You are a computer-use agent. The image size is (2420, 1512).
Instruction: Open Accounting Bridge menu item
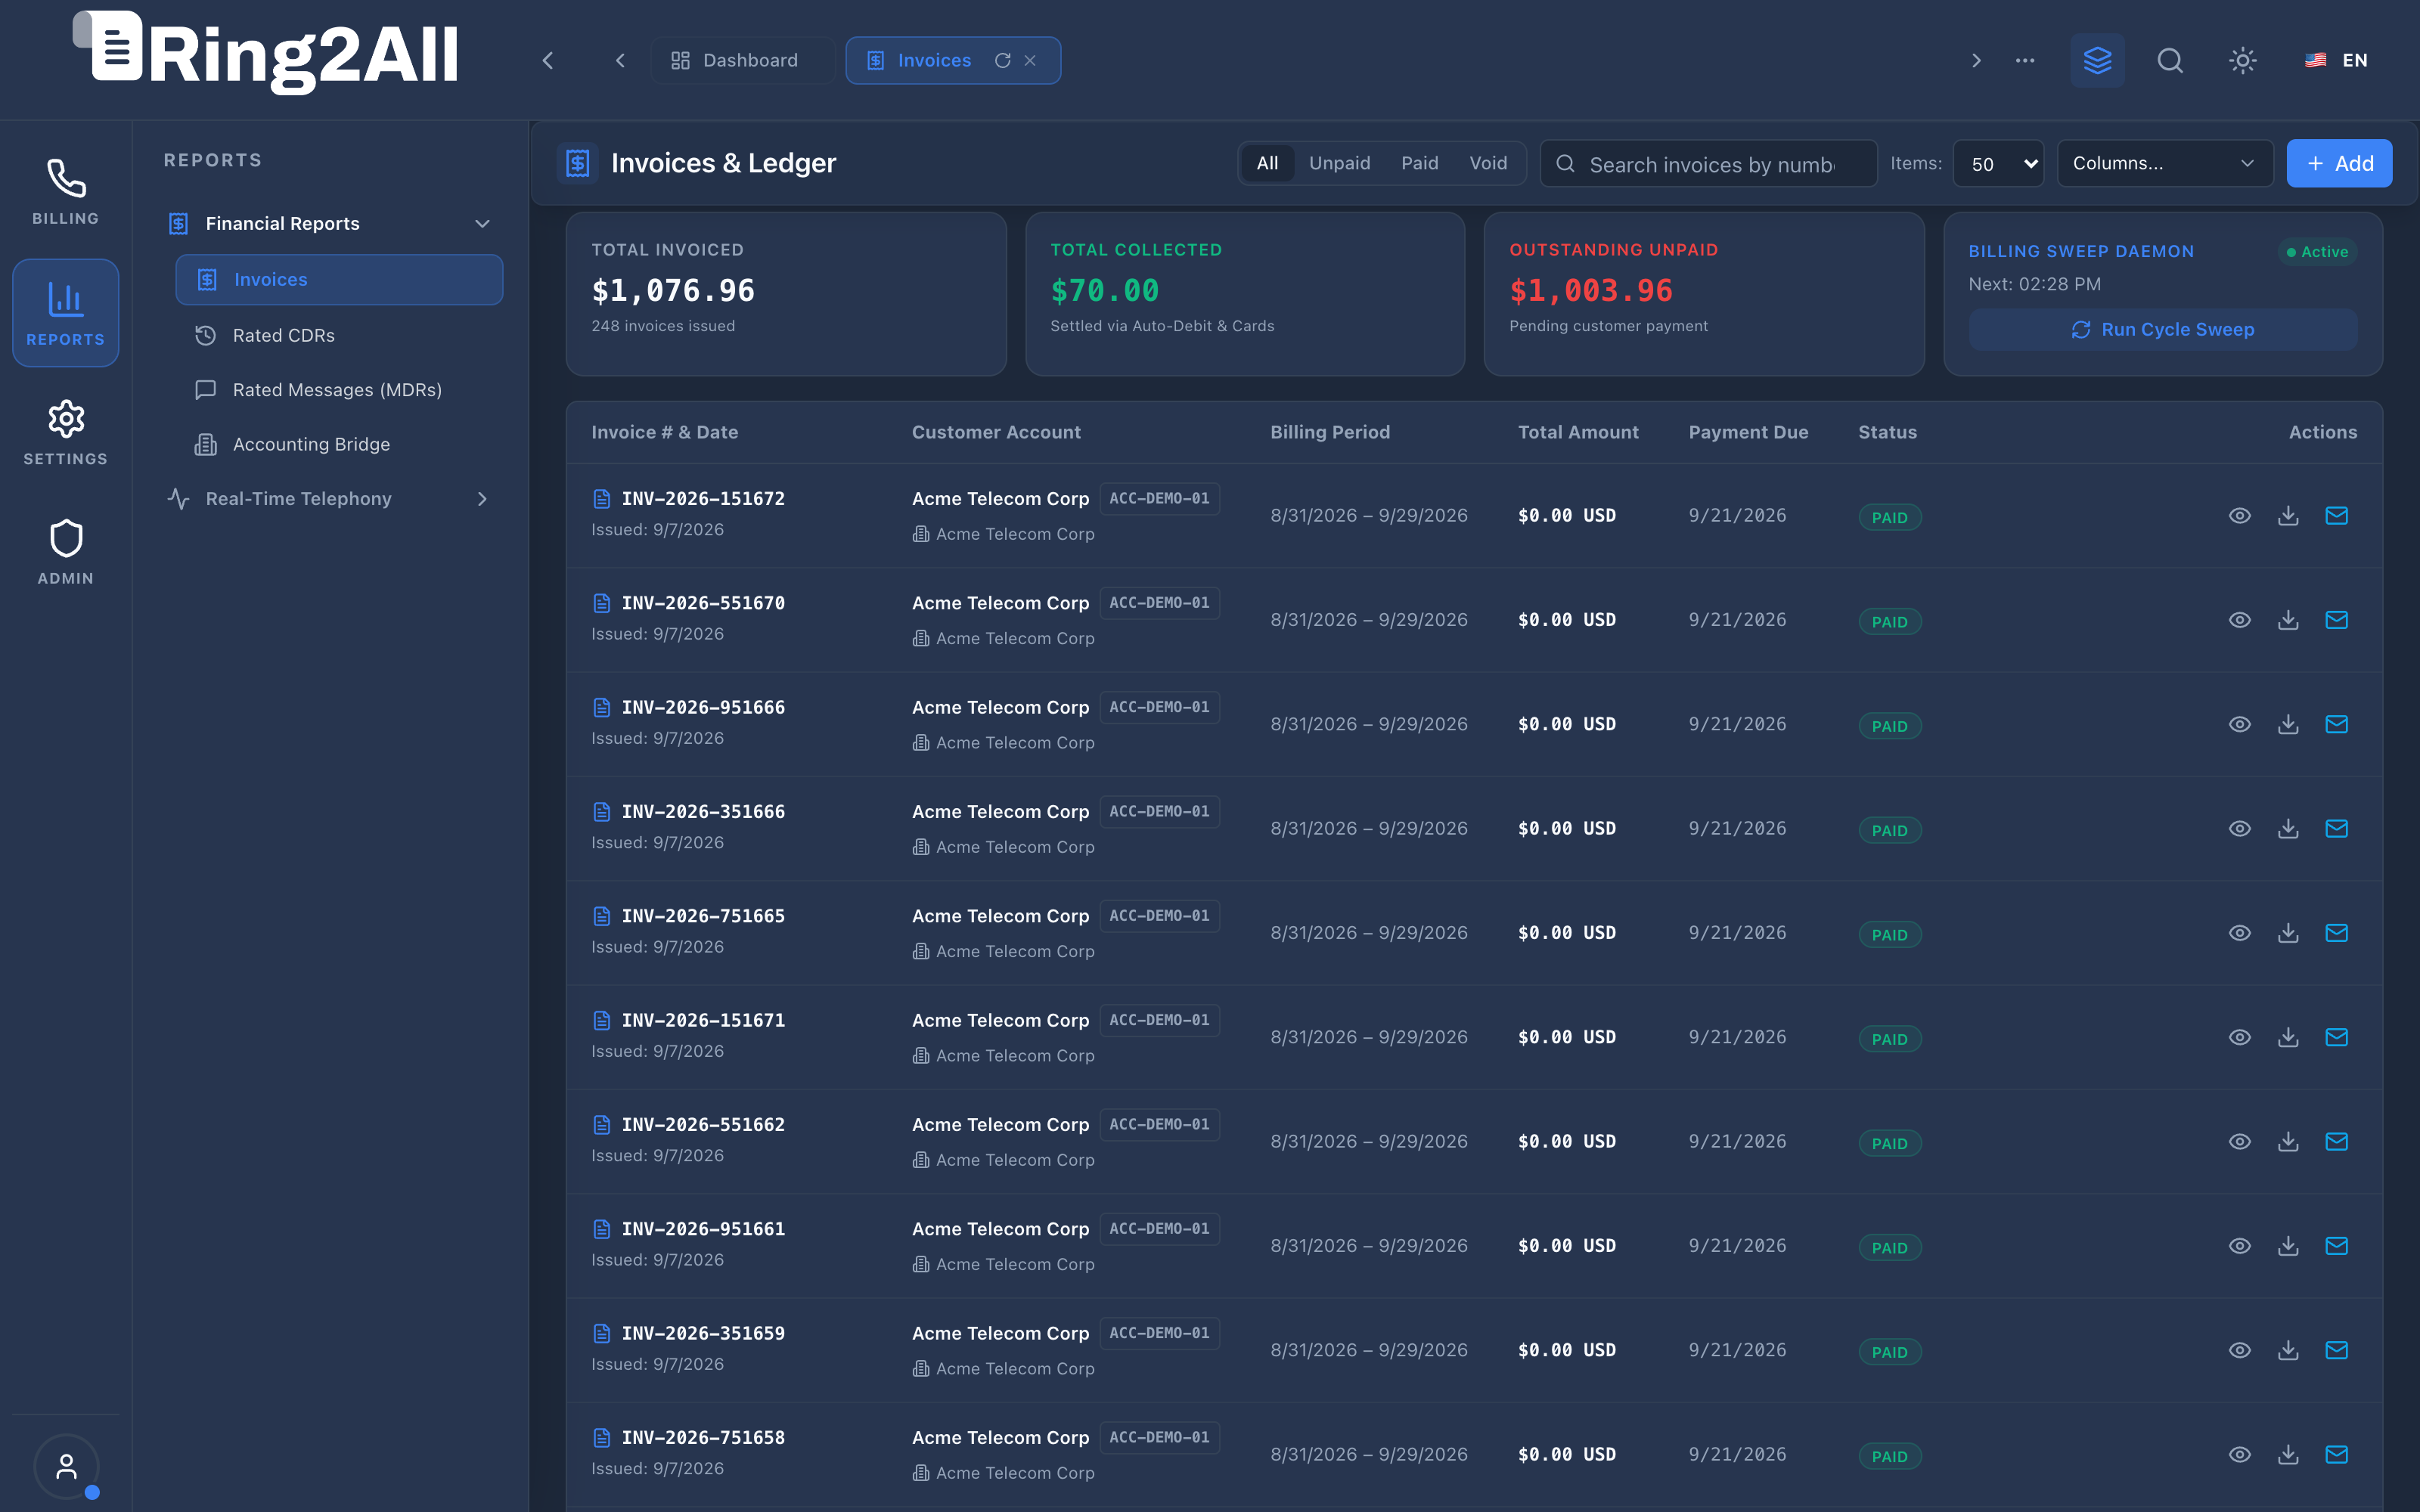[339, 444]
